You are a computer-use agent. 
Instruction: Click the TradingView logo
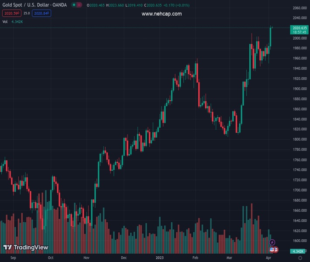coord(25,247)
